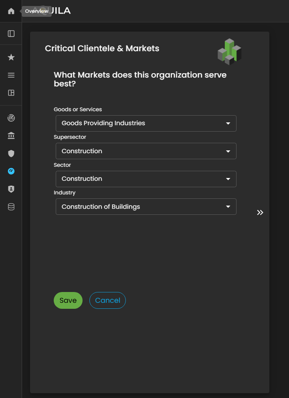Expand the Goods or Services dropdown
The height and width of the screenshot is (398, 289).
point(146,123)
